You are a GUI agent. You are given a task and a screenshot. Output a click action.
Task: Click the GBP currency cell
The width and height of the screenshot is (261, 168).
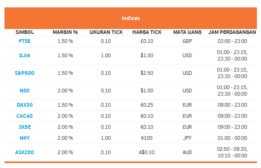tap(187, 41)
